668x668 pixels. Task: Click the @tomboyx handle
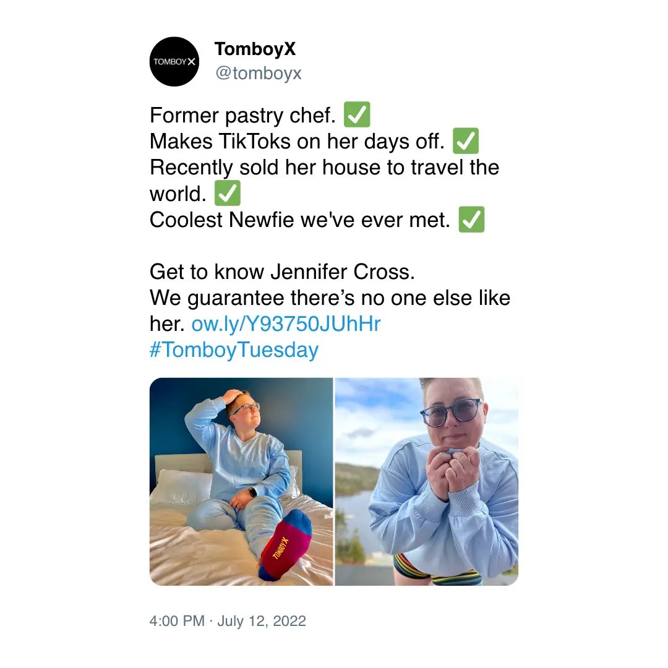tap(258, 74)
